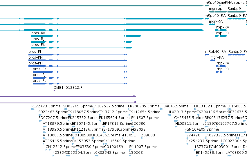The image size is (247, 157).
Task: Click the Irbp-PA protein label
Action: click(x=222, y=63)
